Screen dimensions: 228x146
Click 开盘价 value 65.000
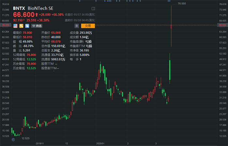56,33
